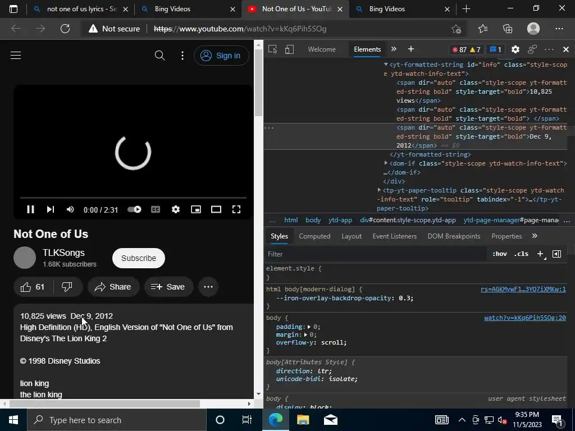Switch to theater mode
The height and width of the screenshot is (431, 575).
[216, 209]
